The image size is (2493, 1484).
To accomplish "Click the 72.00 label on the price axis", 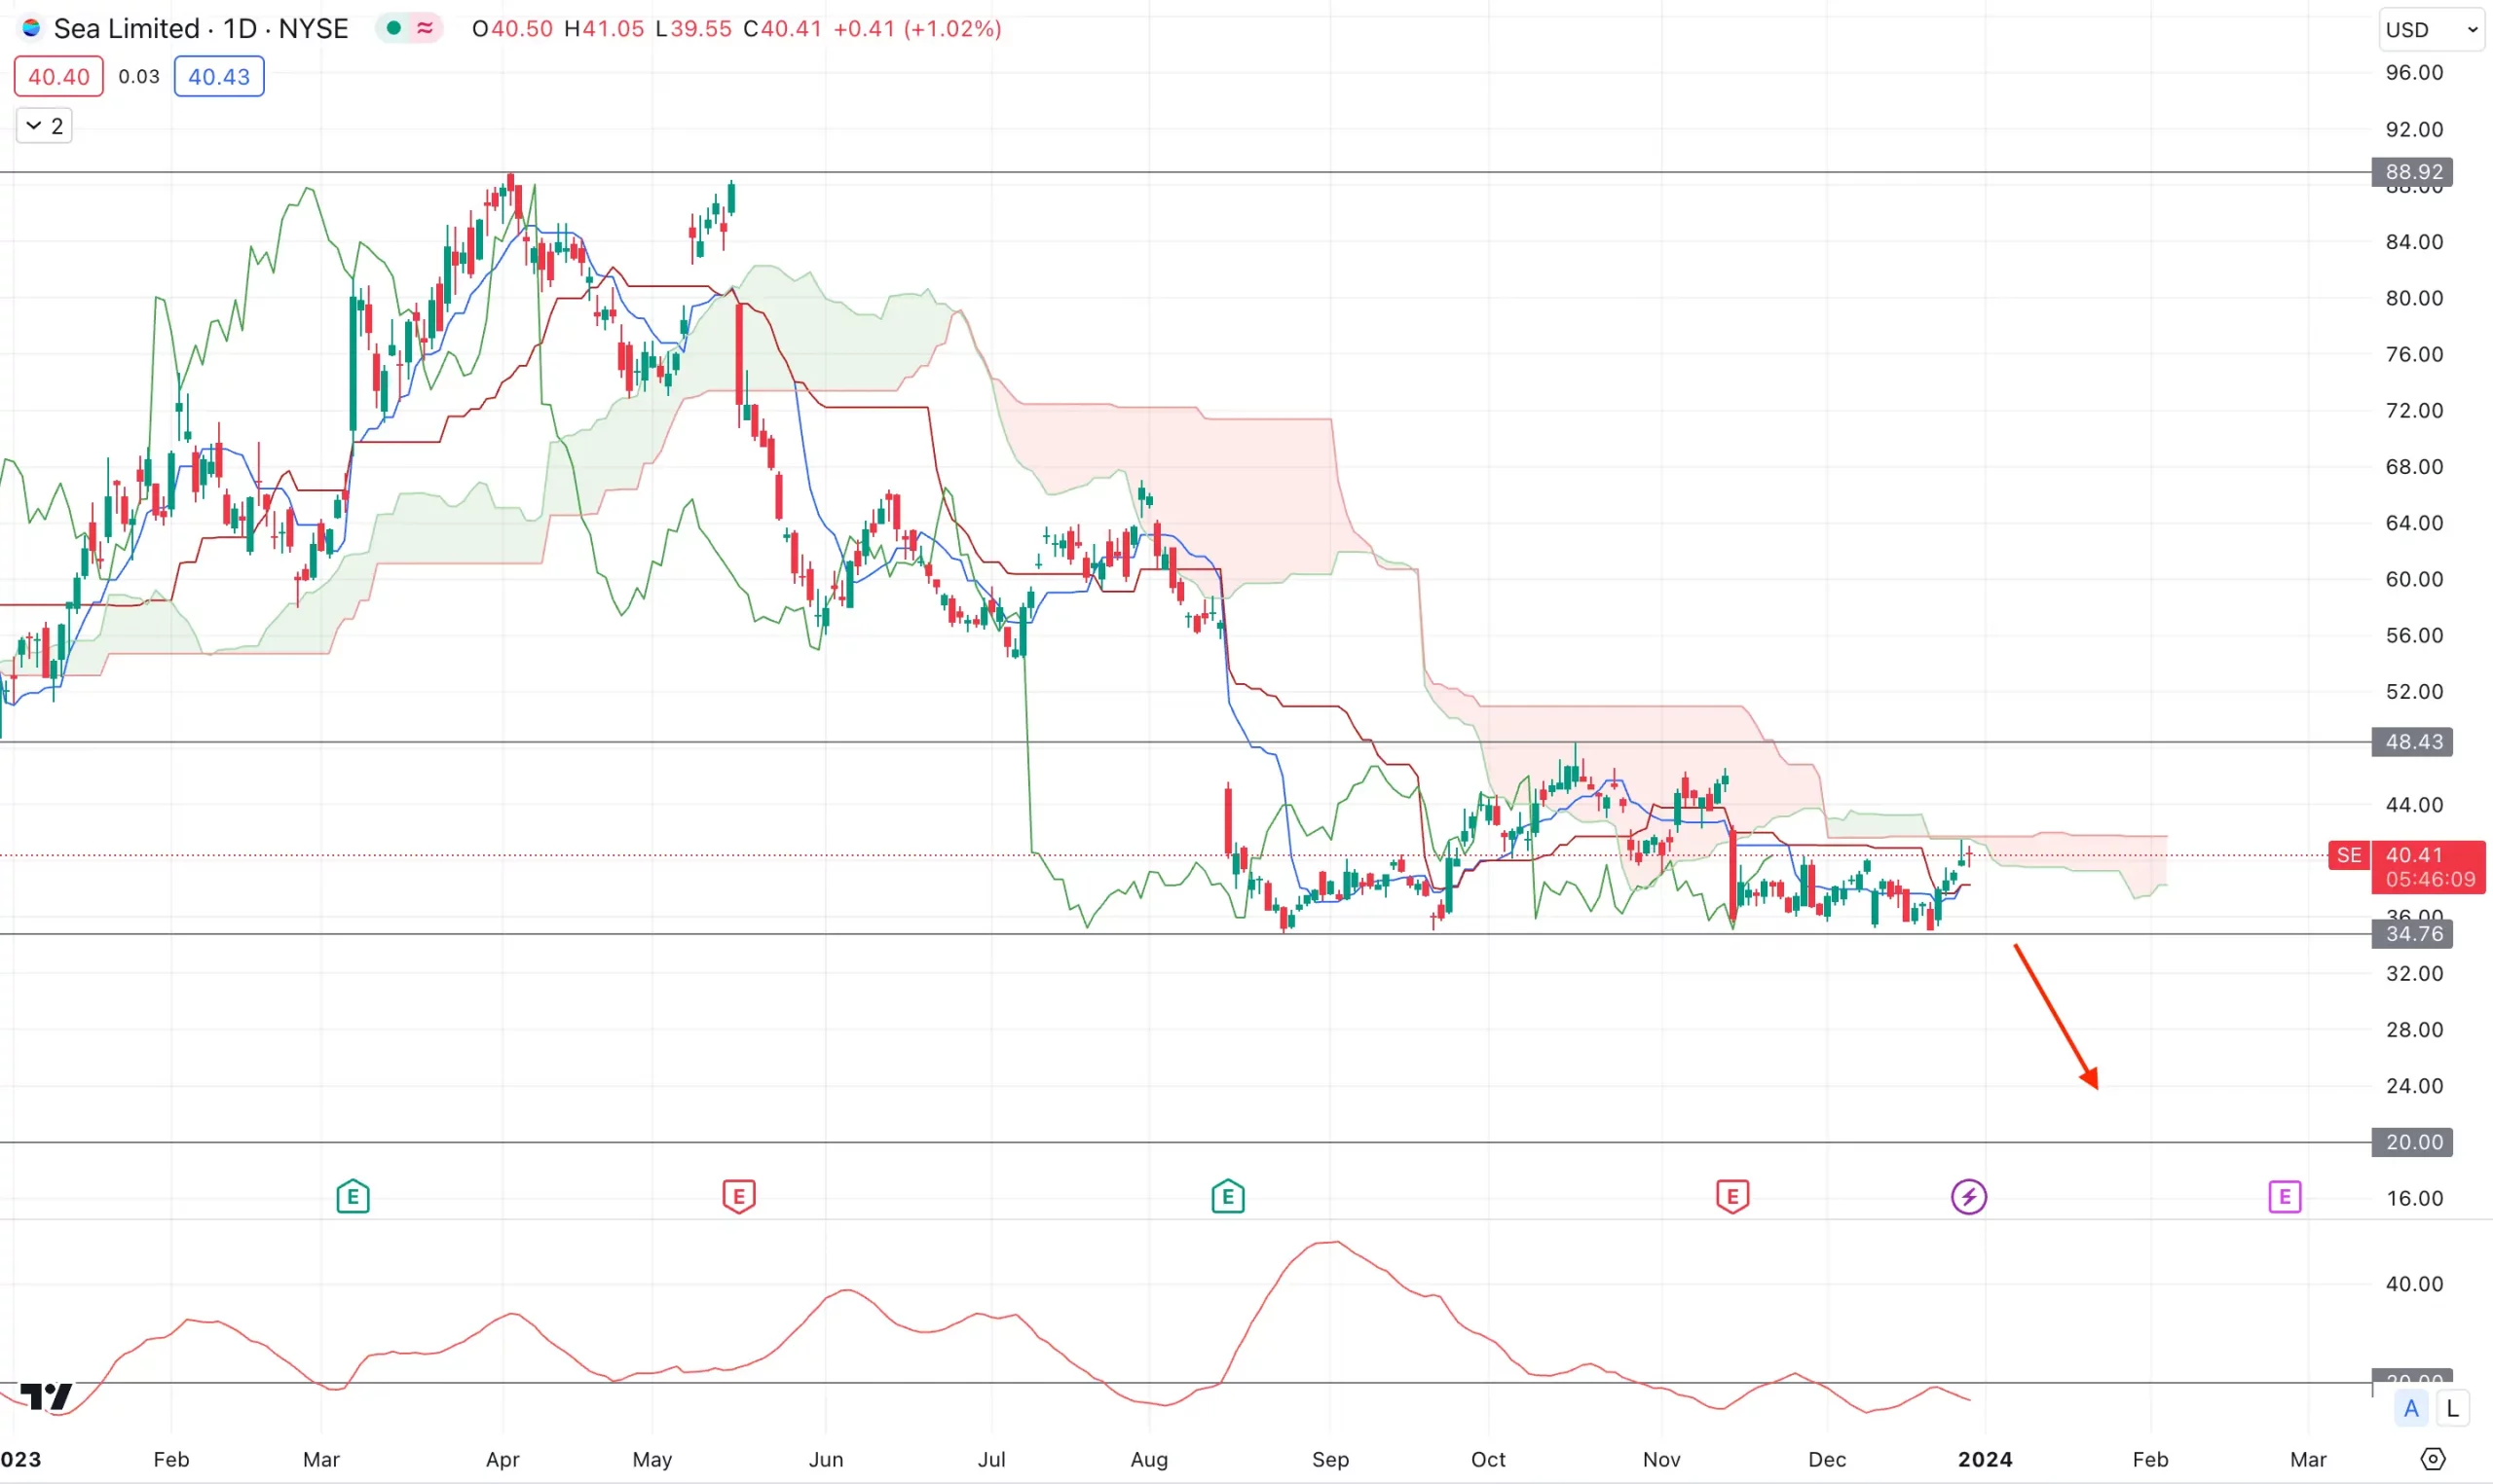I will tap(2414, 411).
